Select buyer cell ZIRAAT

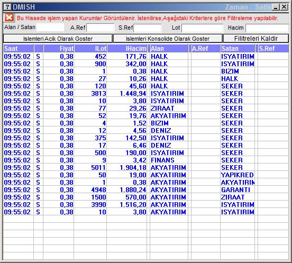pyautogui.click(x=162, y=108)
